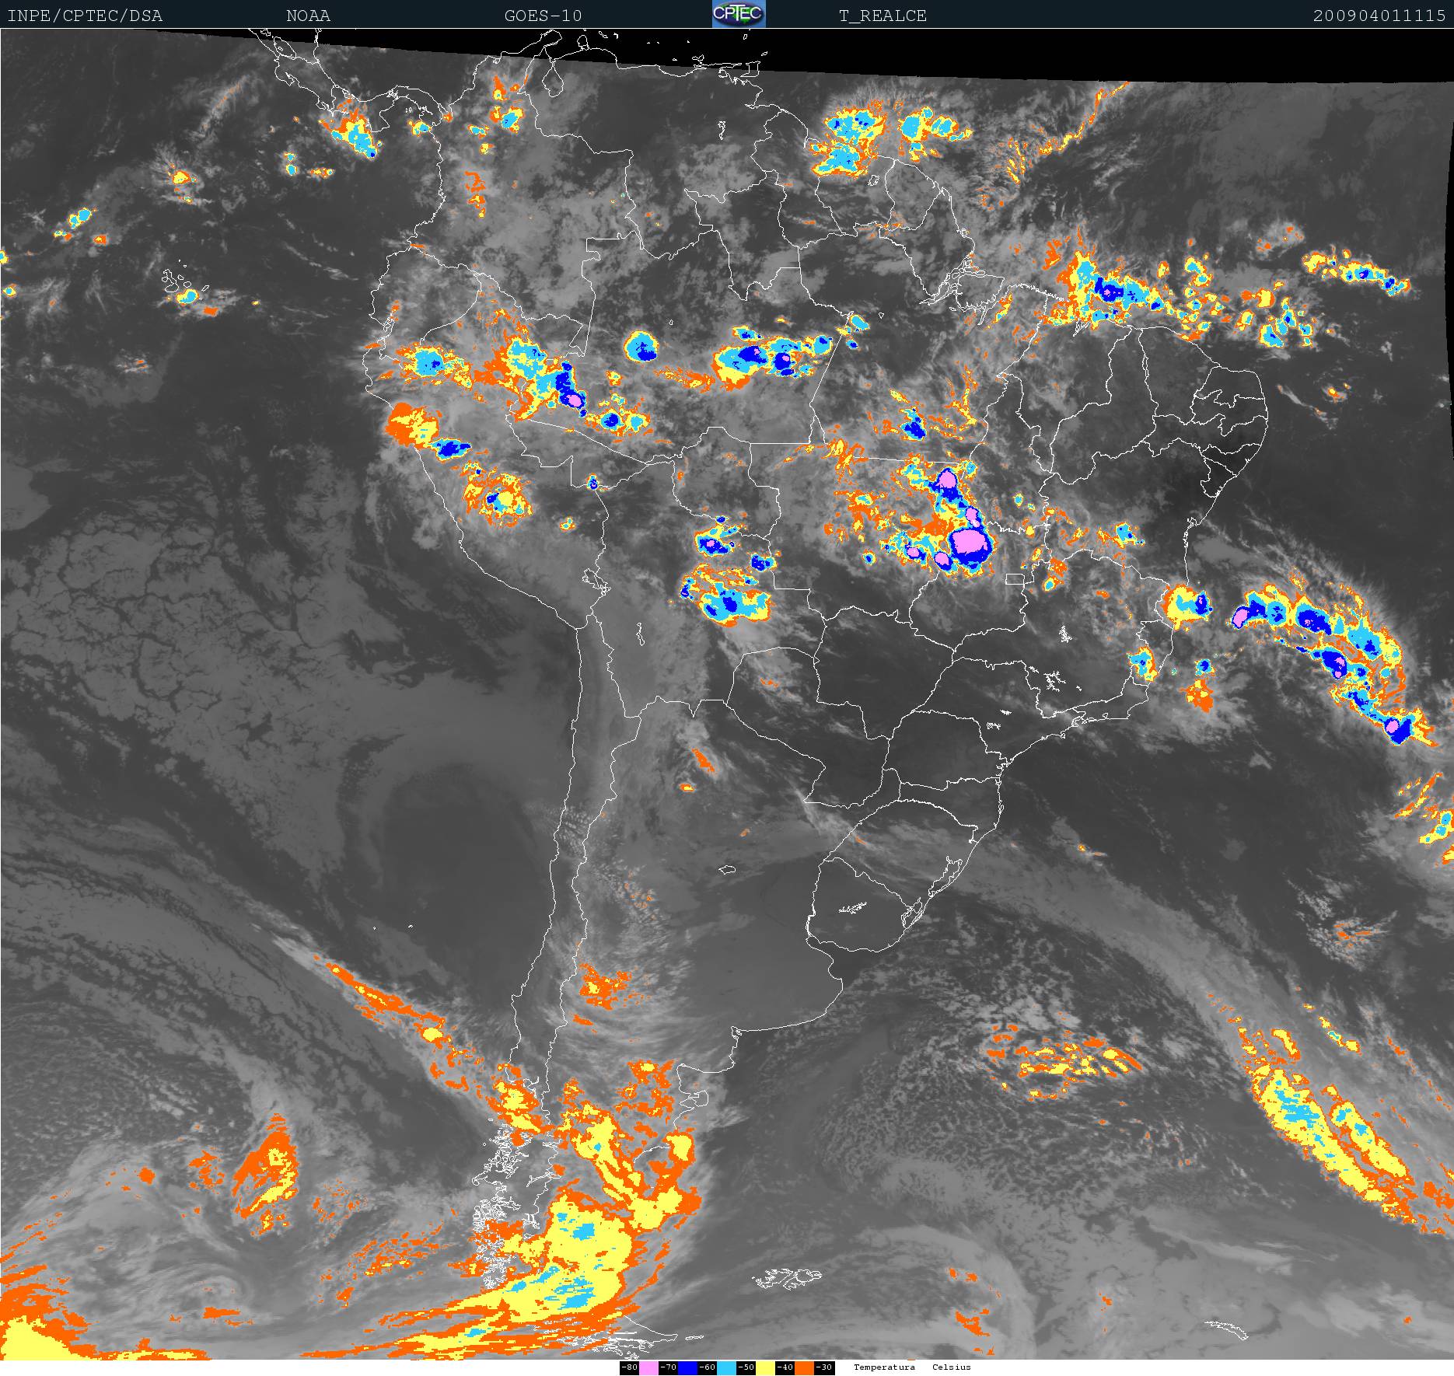Click the 200904011115 timestamp
1454x1376 pixels.
[1379, 16]
